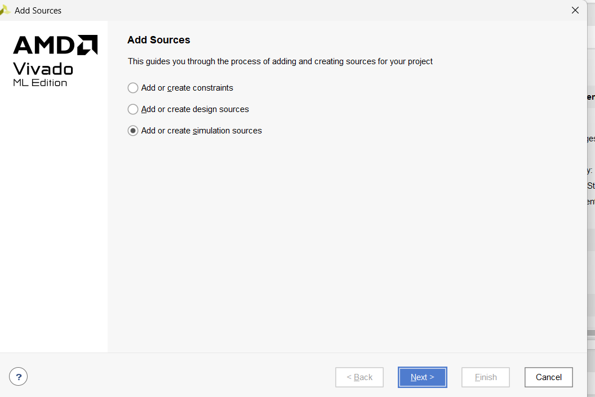Open help with the question mark button

tap(18, 377)
